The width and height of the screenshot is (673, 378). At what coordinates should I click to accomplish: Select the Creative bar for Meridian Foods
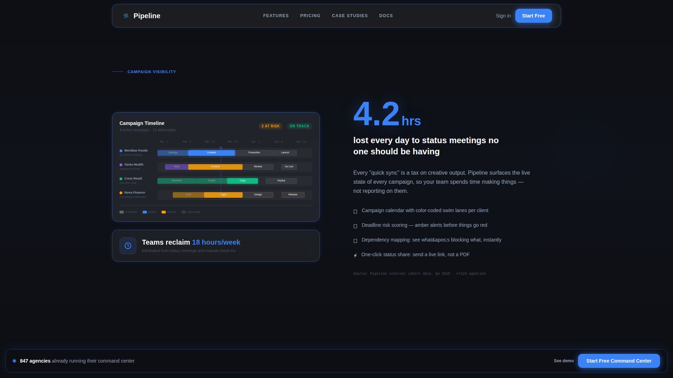point(211,153)
